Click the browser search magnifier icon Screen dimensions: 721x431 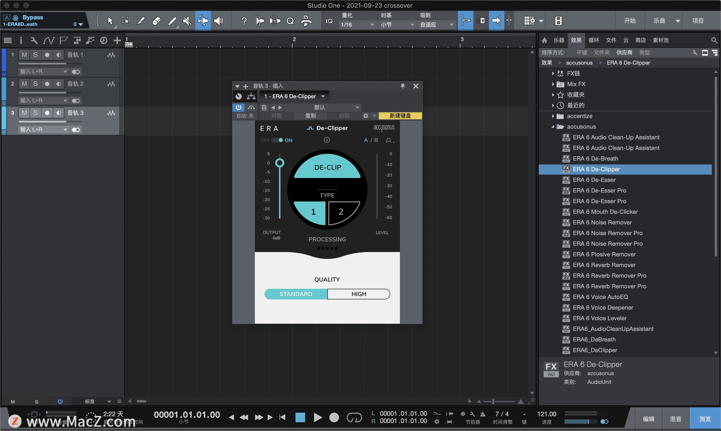point(714,40)
